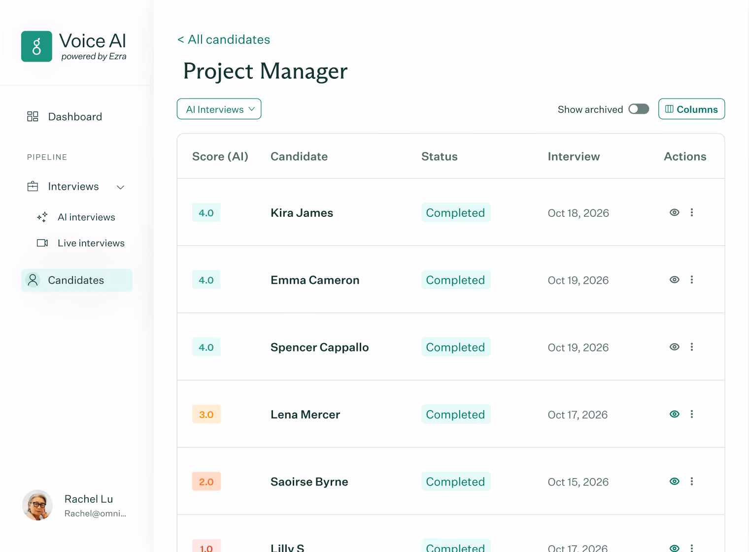Open the Columns button
Viewport: 749px width, 552px height.
691,109
